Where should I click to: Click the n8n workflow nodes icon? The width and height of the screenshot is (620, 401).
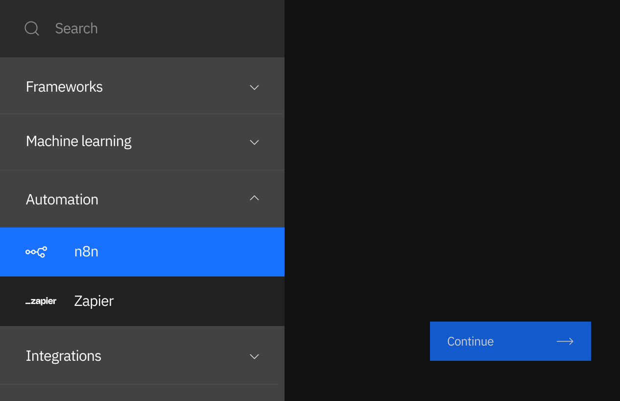click(36, 252)
